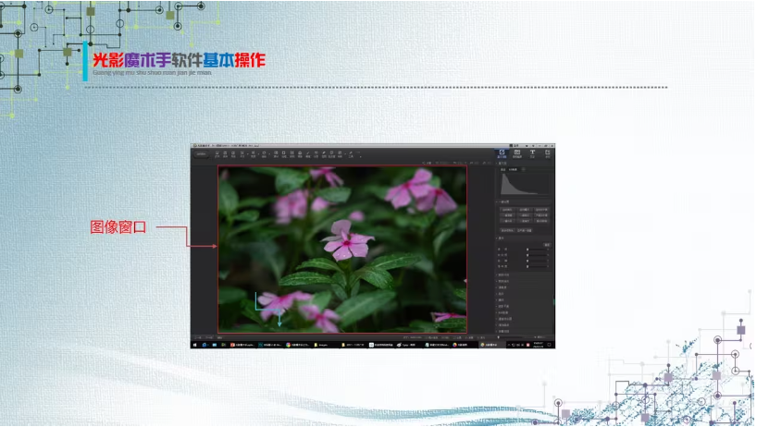
Task: Save the image with the 保存 icon
Action: coord(225,154)
